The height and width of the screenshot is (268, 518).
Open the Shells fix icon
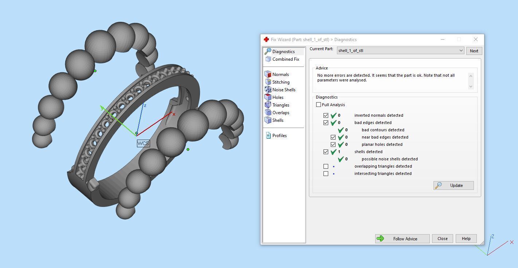(x=268, y=120)
